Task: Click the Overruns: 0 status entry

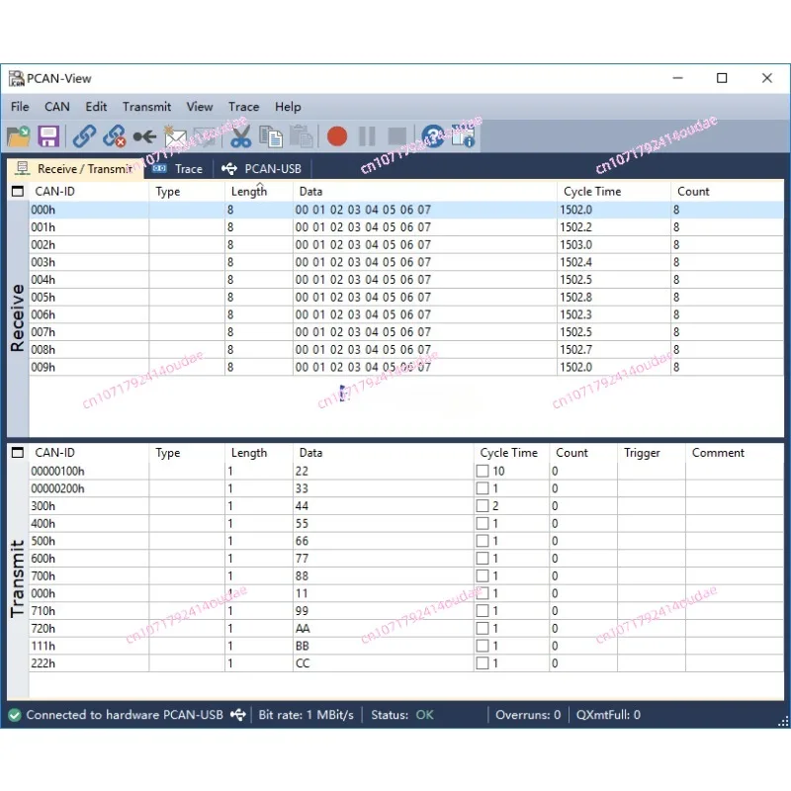Action: point(528,715)
